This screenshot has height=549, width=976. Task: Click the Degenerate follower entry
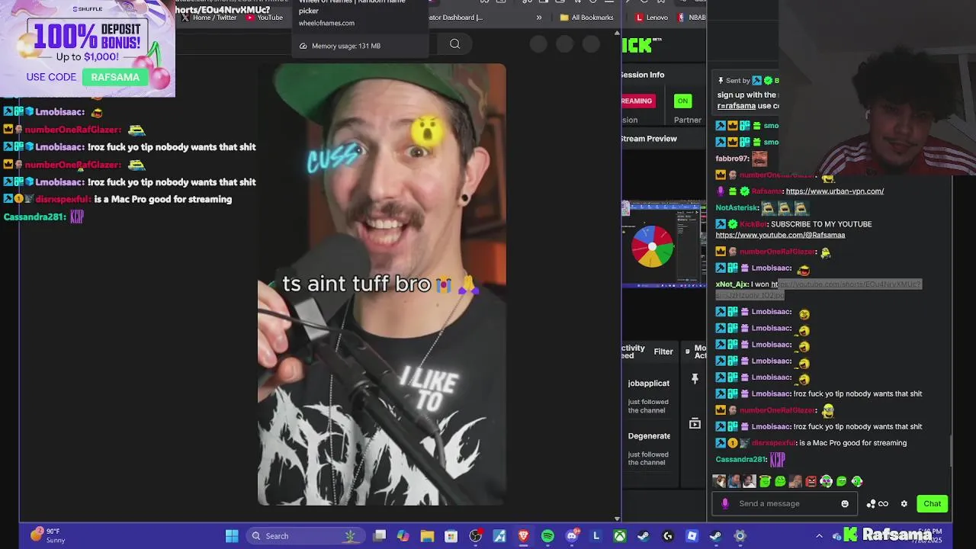pyautogui.click(x=649, y=448)
